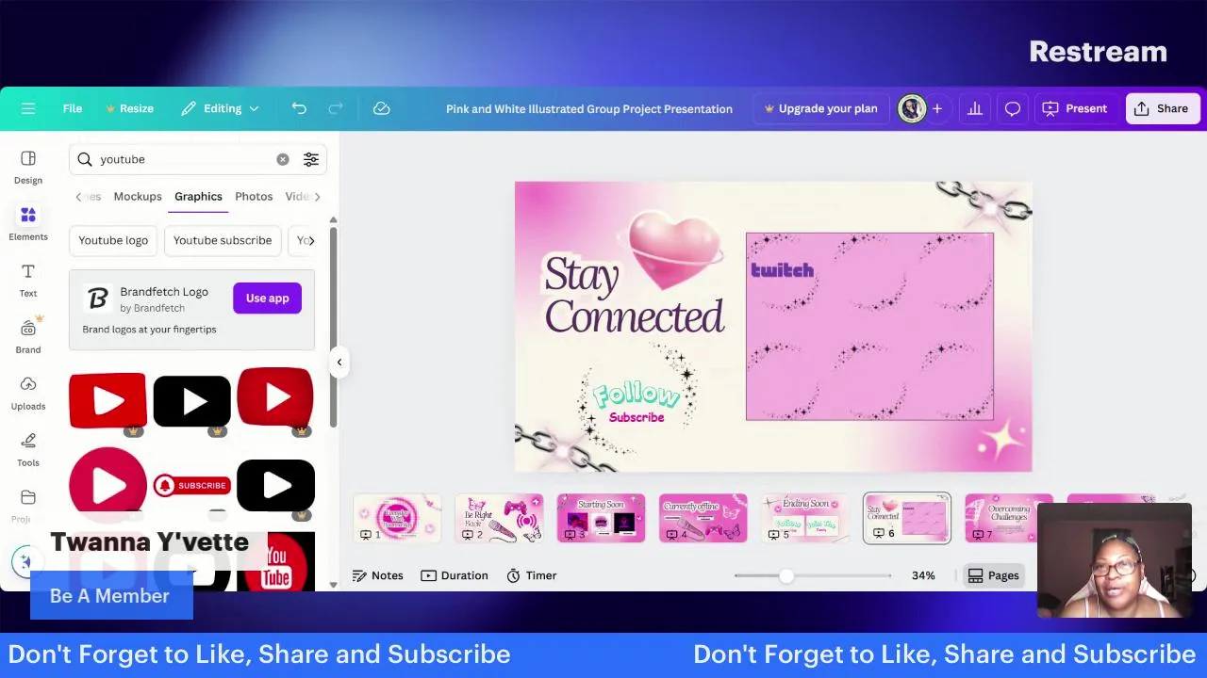Click the plus icon to add collaborators
The height and width of the screenshot is (678, 1207).
click(x=937, y=108)
